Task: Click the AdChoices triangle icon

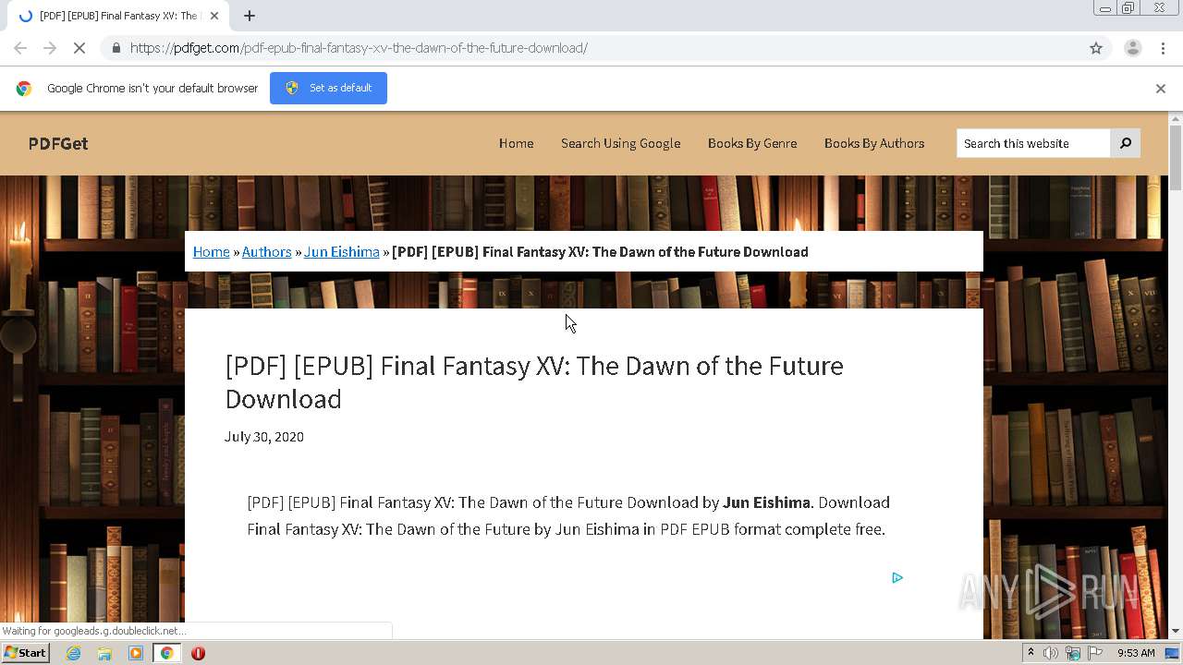Action: [897, 578]
